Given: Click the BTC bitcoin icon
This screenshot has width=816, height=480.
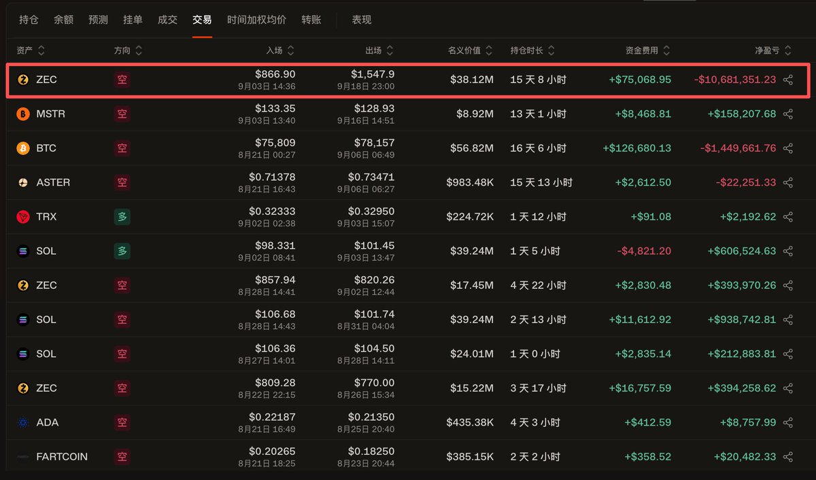Looking at the screenshot, I should point(23,148).
